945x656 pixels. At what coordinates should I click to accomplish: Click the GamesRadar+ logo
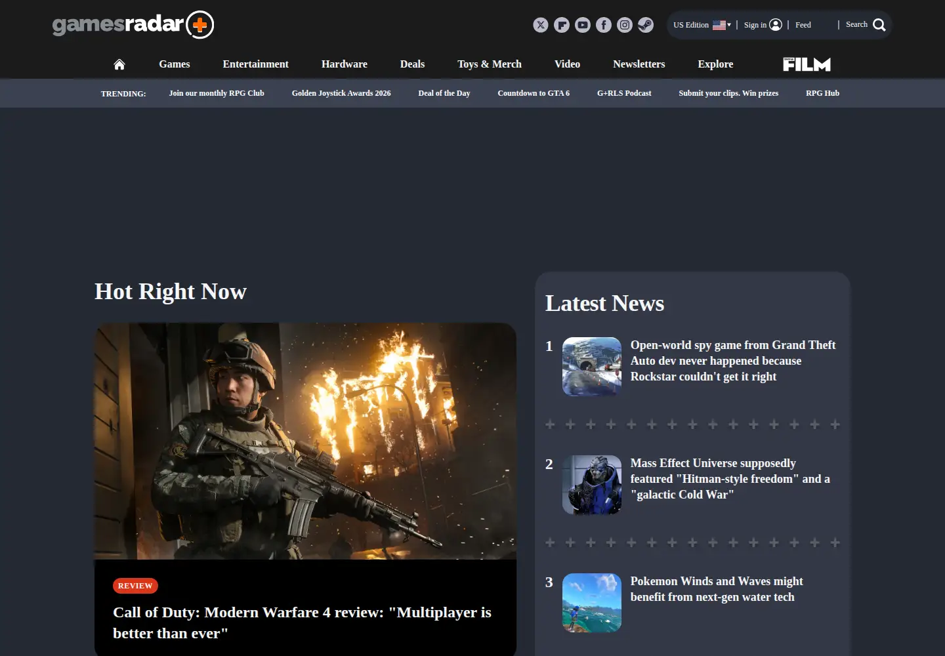click(133, 25)
